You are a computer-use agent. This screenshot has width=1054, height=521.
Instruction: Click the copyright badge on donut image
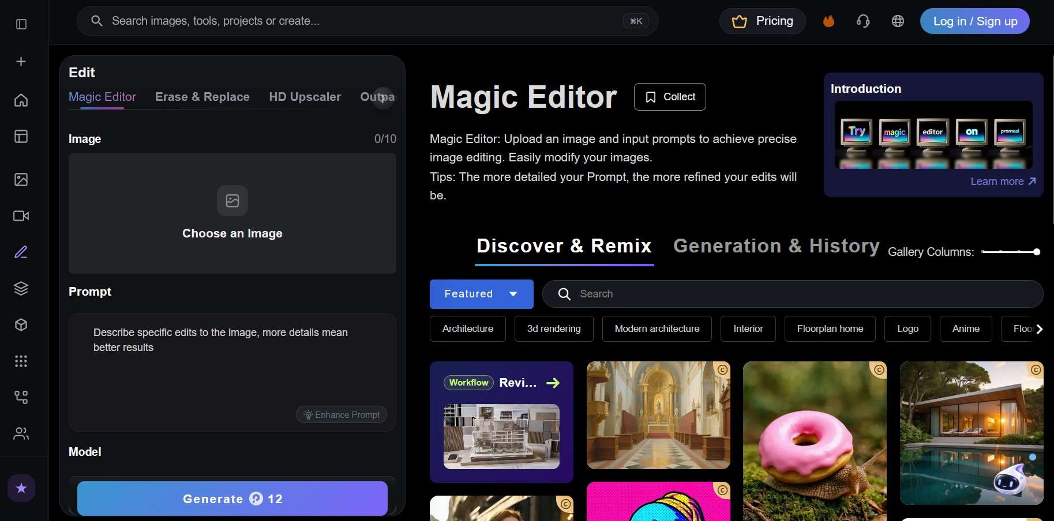[x=879, y=370]
